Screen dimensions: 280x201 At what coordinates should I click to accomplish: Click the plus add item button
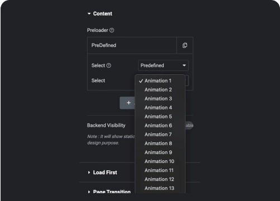127,103
